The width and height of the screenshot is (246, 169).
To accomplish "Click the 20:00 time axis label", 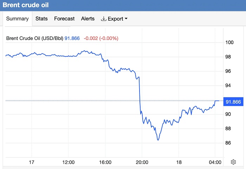I will [142, 162].
